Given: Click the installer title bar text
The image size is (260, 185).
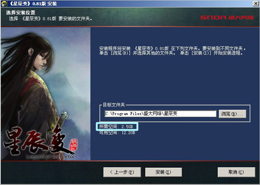Looking at the screenshot, I should pos(32,4).
